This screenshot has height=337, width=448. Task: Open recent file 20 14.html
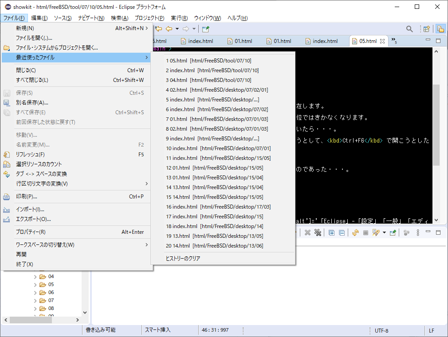(223, 245)
